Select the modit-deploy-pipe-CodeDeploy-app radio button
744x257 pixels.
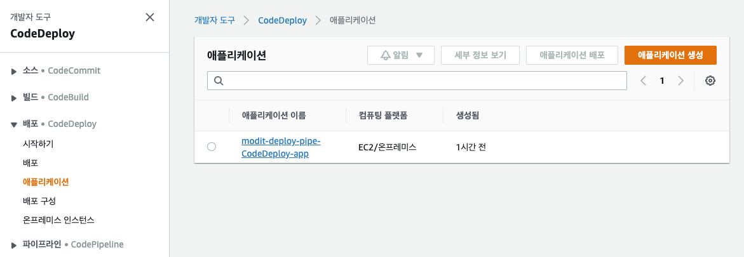click(212, 147)
